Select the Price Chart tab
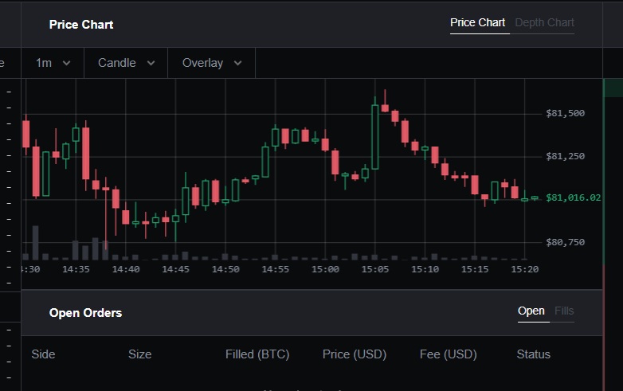Image resolution: width=623 pixels, height=391 pixels. click(477, 22)
